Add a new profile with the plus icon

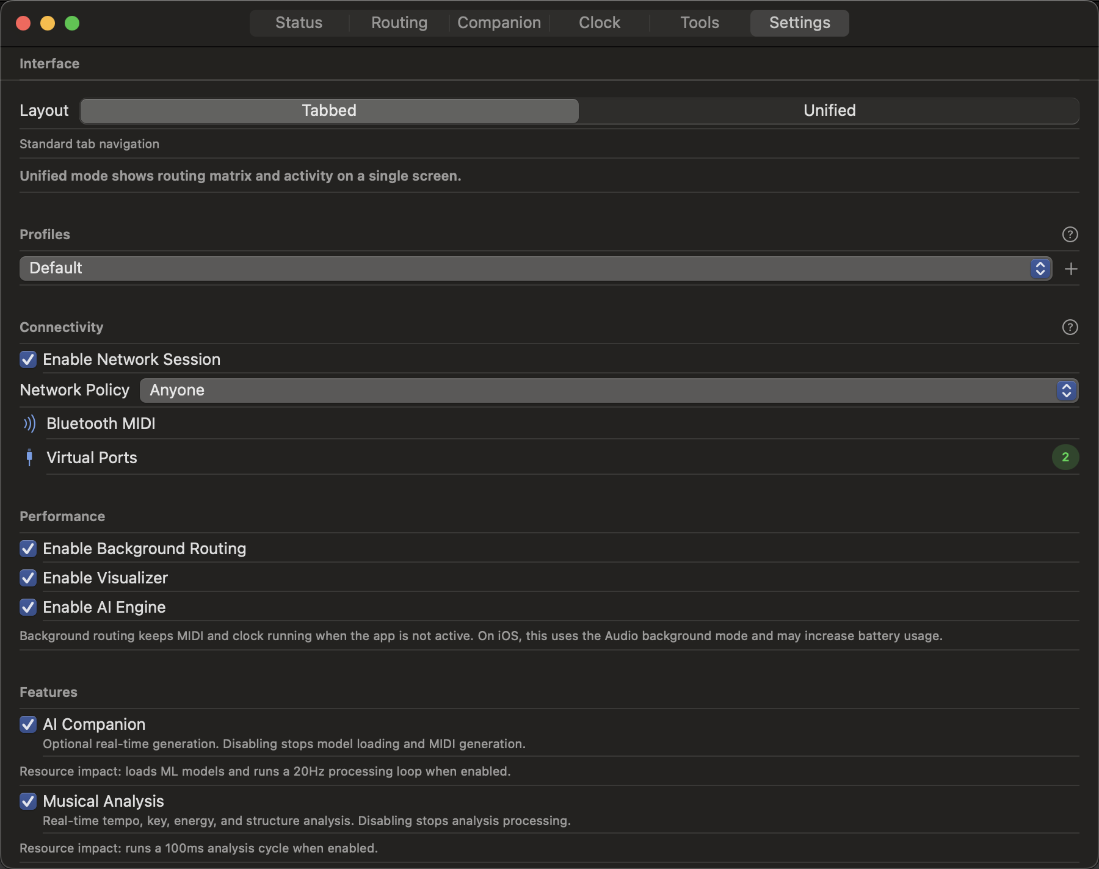point(1071,269)
